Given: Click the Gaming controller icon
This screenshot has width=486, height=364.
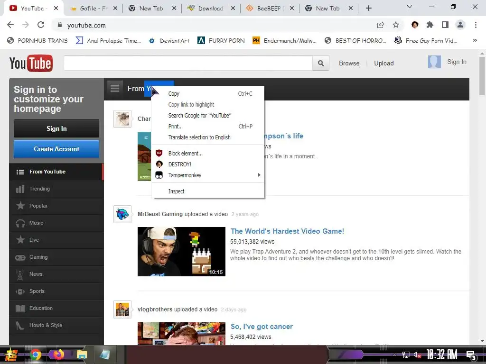Looking at the screenshot, I should click(20, 257).
